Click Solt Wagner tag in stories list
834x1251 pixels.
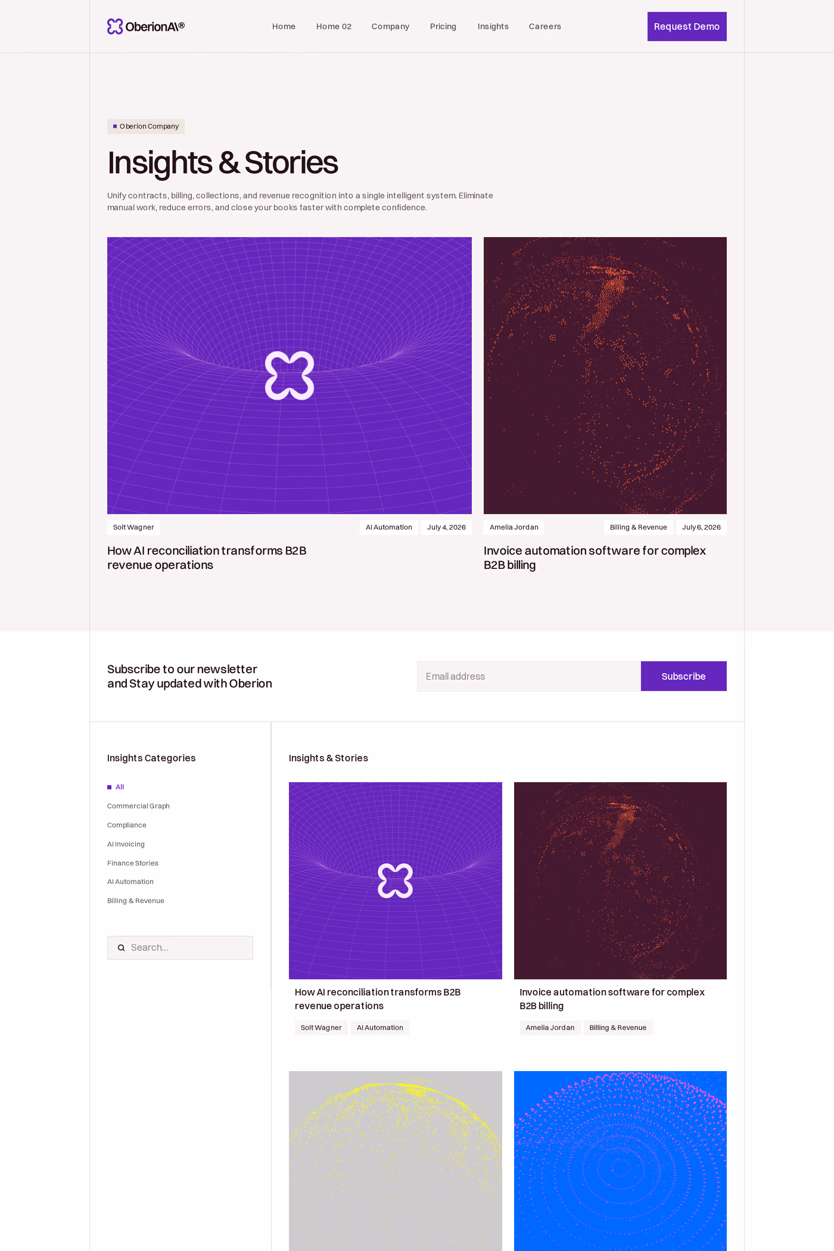click(321, 1028)
